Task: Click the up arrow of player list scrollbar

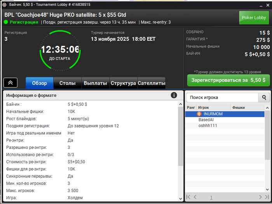Action: tap(267, 108)
